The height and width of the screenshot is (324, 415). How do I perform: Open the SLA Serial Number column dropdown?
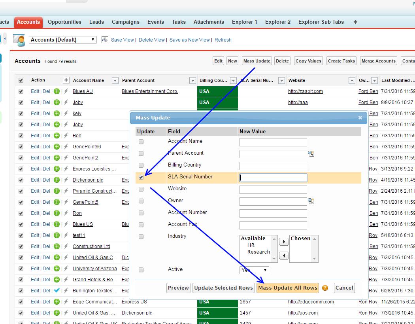(281, 81)
